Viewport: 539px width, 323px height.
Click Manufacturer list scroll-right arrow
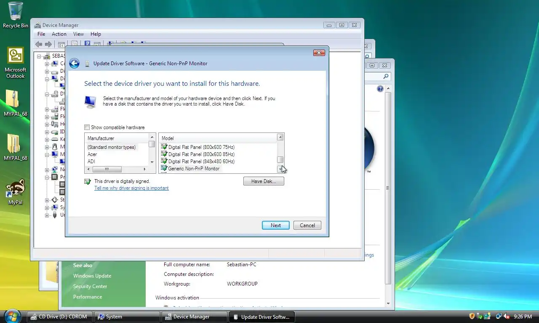tap(144, 169)
